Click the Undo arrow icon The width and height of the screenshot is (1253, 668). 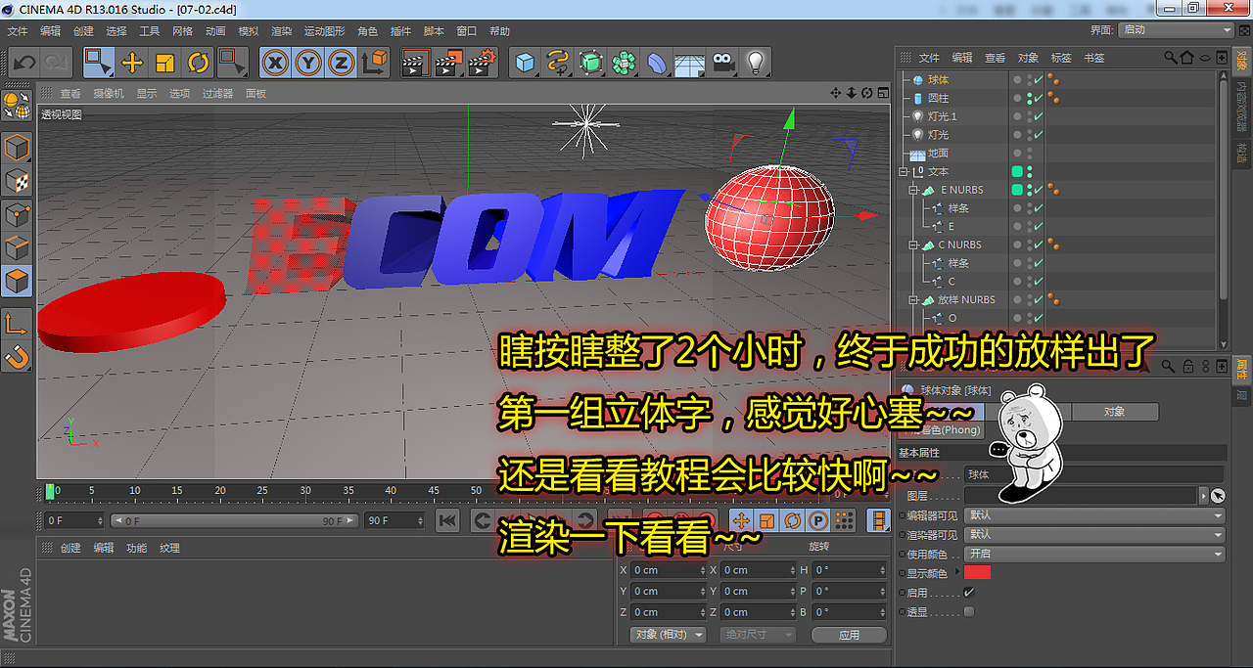point(24,64)
